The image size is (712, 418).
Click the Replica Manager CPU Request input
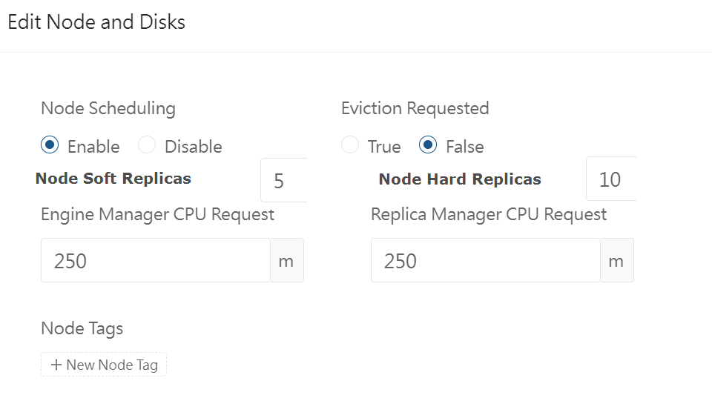click(485, 260)
